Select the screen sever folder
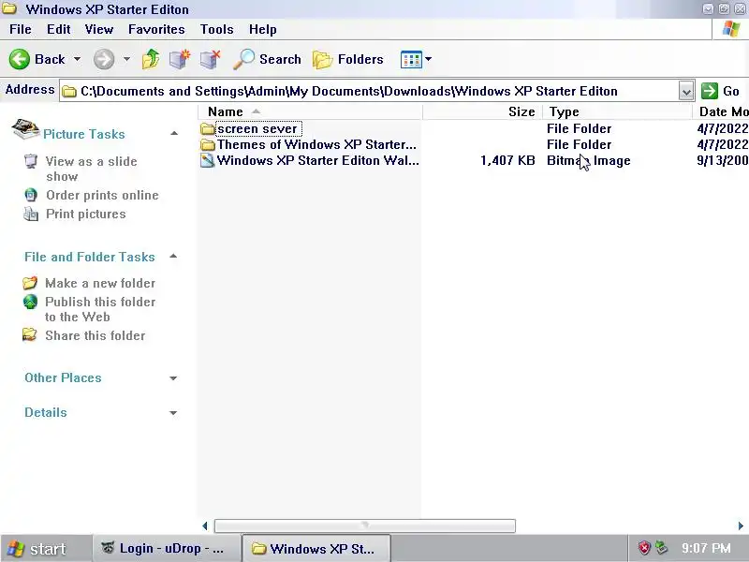Screen dimensions: 749x562 257,128
